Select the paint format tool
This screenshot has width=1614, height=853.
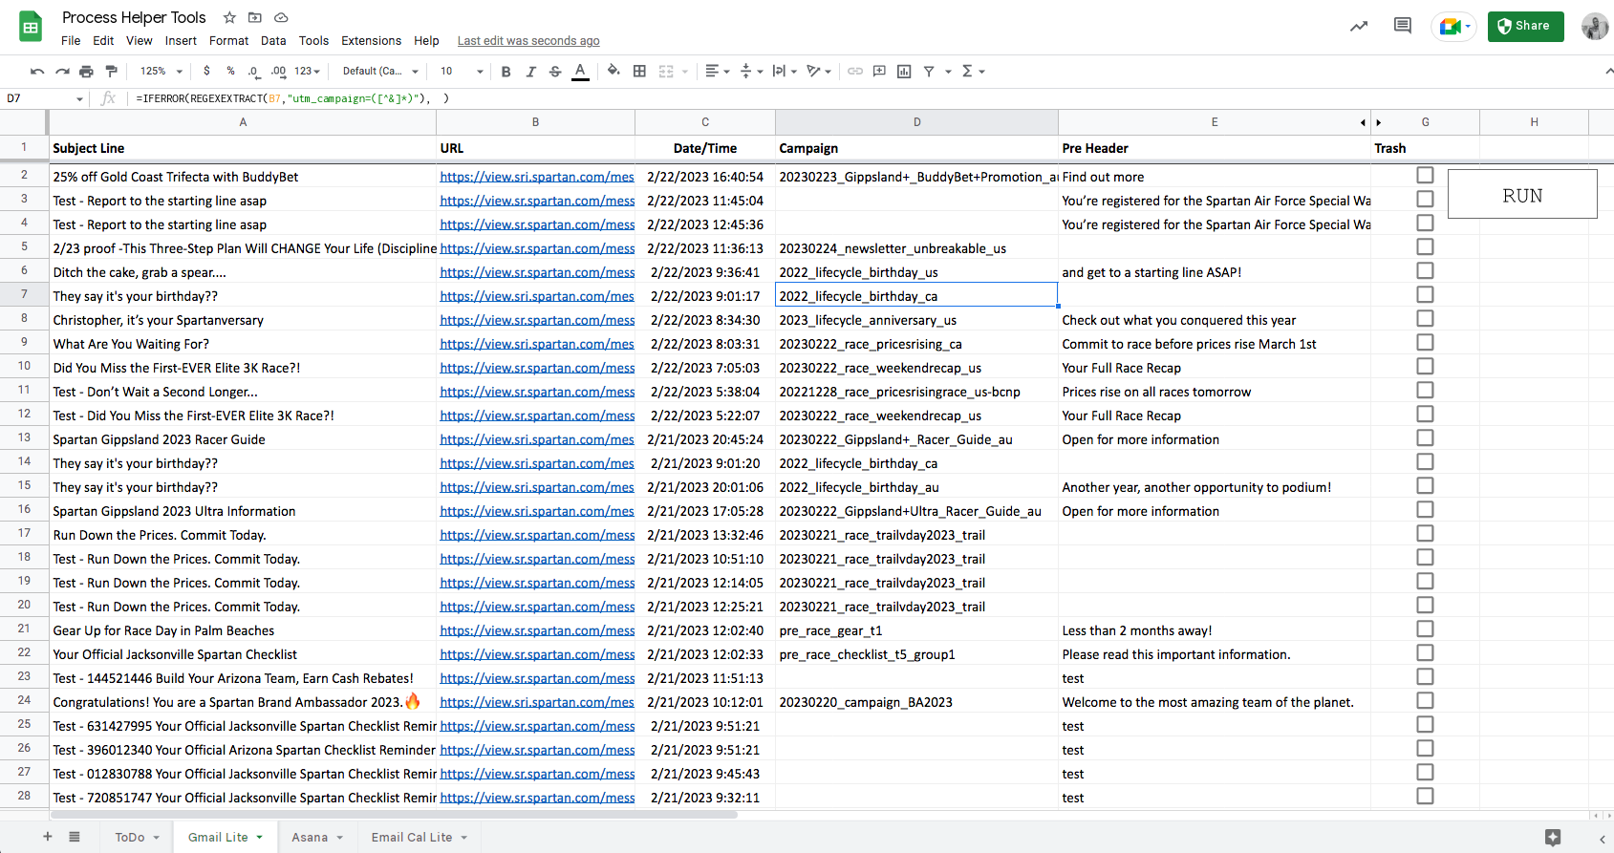111,72
